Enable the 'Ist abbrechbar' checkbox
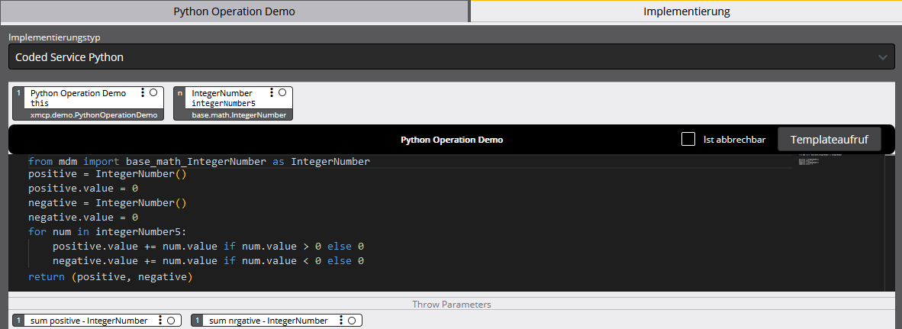The width and height of the screenshot is (902, 329). pos(688,139)
